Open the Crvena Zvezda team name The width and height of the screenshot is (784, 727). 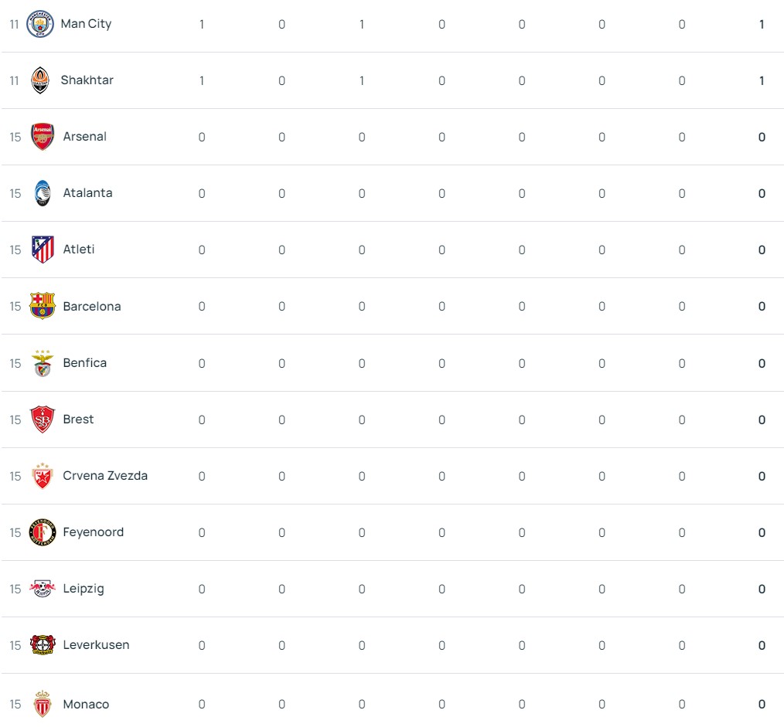[105, 476]
